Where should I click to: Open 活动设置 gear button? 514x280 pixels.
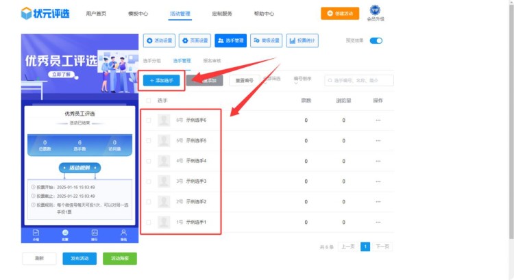point(160,41)
